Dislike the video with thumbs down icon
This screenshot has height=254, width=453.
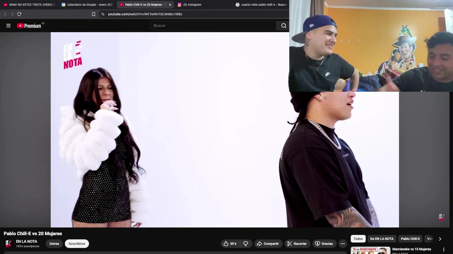point(246,244)
